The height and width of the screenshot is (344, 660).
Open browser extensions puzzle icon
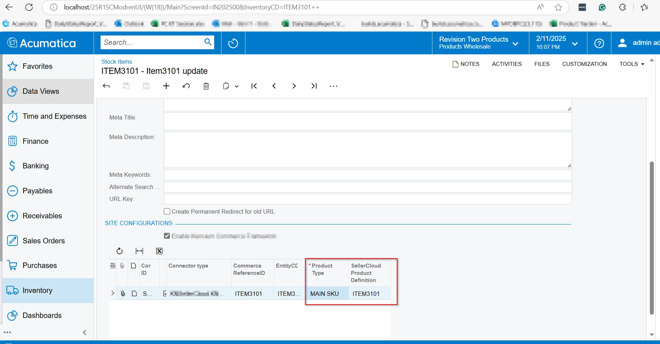coord(622,7)
